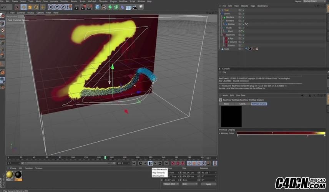The image size is (329, 192).
Task: Switch to the WetMap Display tab
Action: pos(259,104)
